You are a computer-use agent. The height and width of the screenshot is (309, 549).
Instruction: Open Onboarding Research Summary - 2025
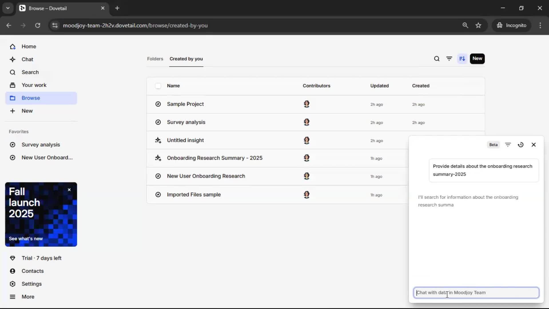pos(214,158)
